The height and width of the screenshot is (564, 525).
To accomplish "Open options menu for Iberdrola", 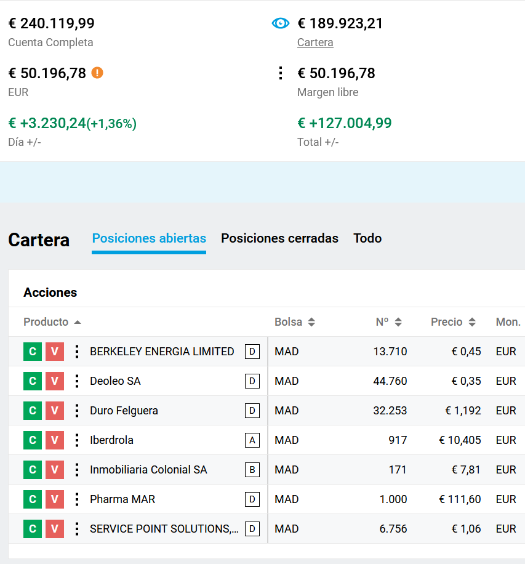I will (76, 440).
